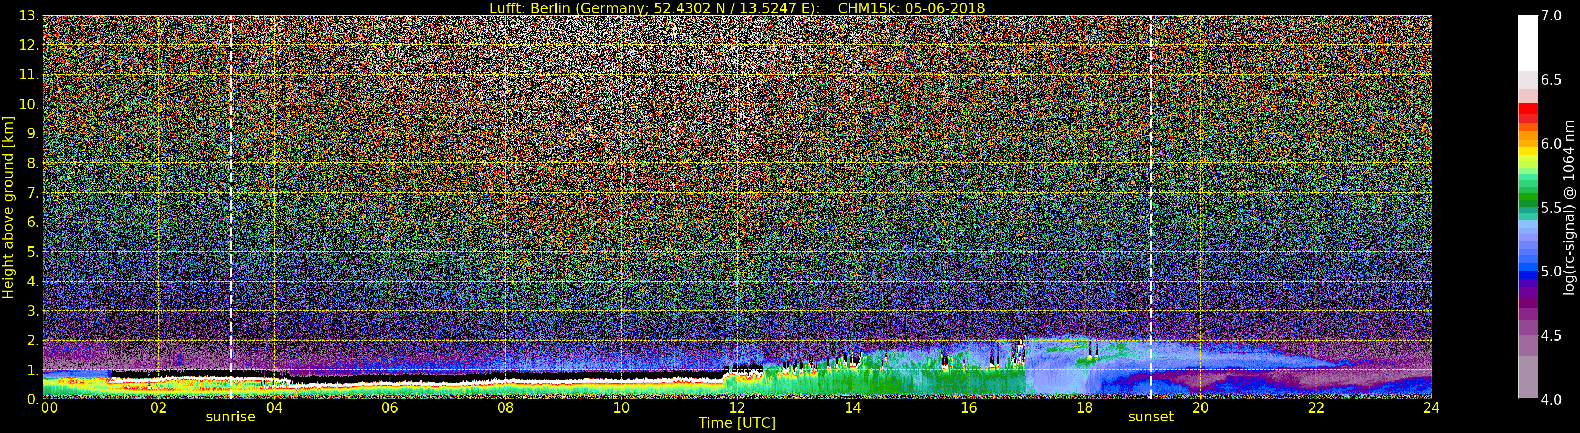Click the y-axis tick label '9.'
This screenshot has width=1580, height=433.
pyautogui.click(x=33, y=134)
